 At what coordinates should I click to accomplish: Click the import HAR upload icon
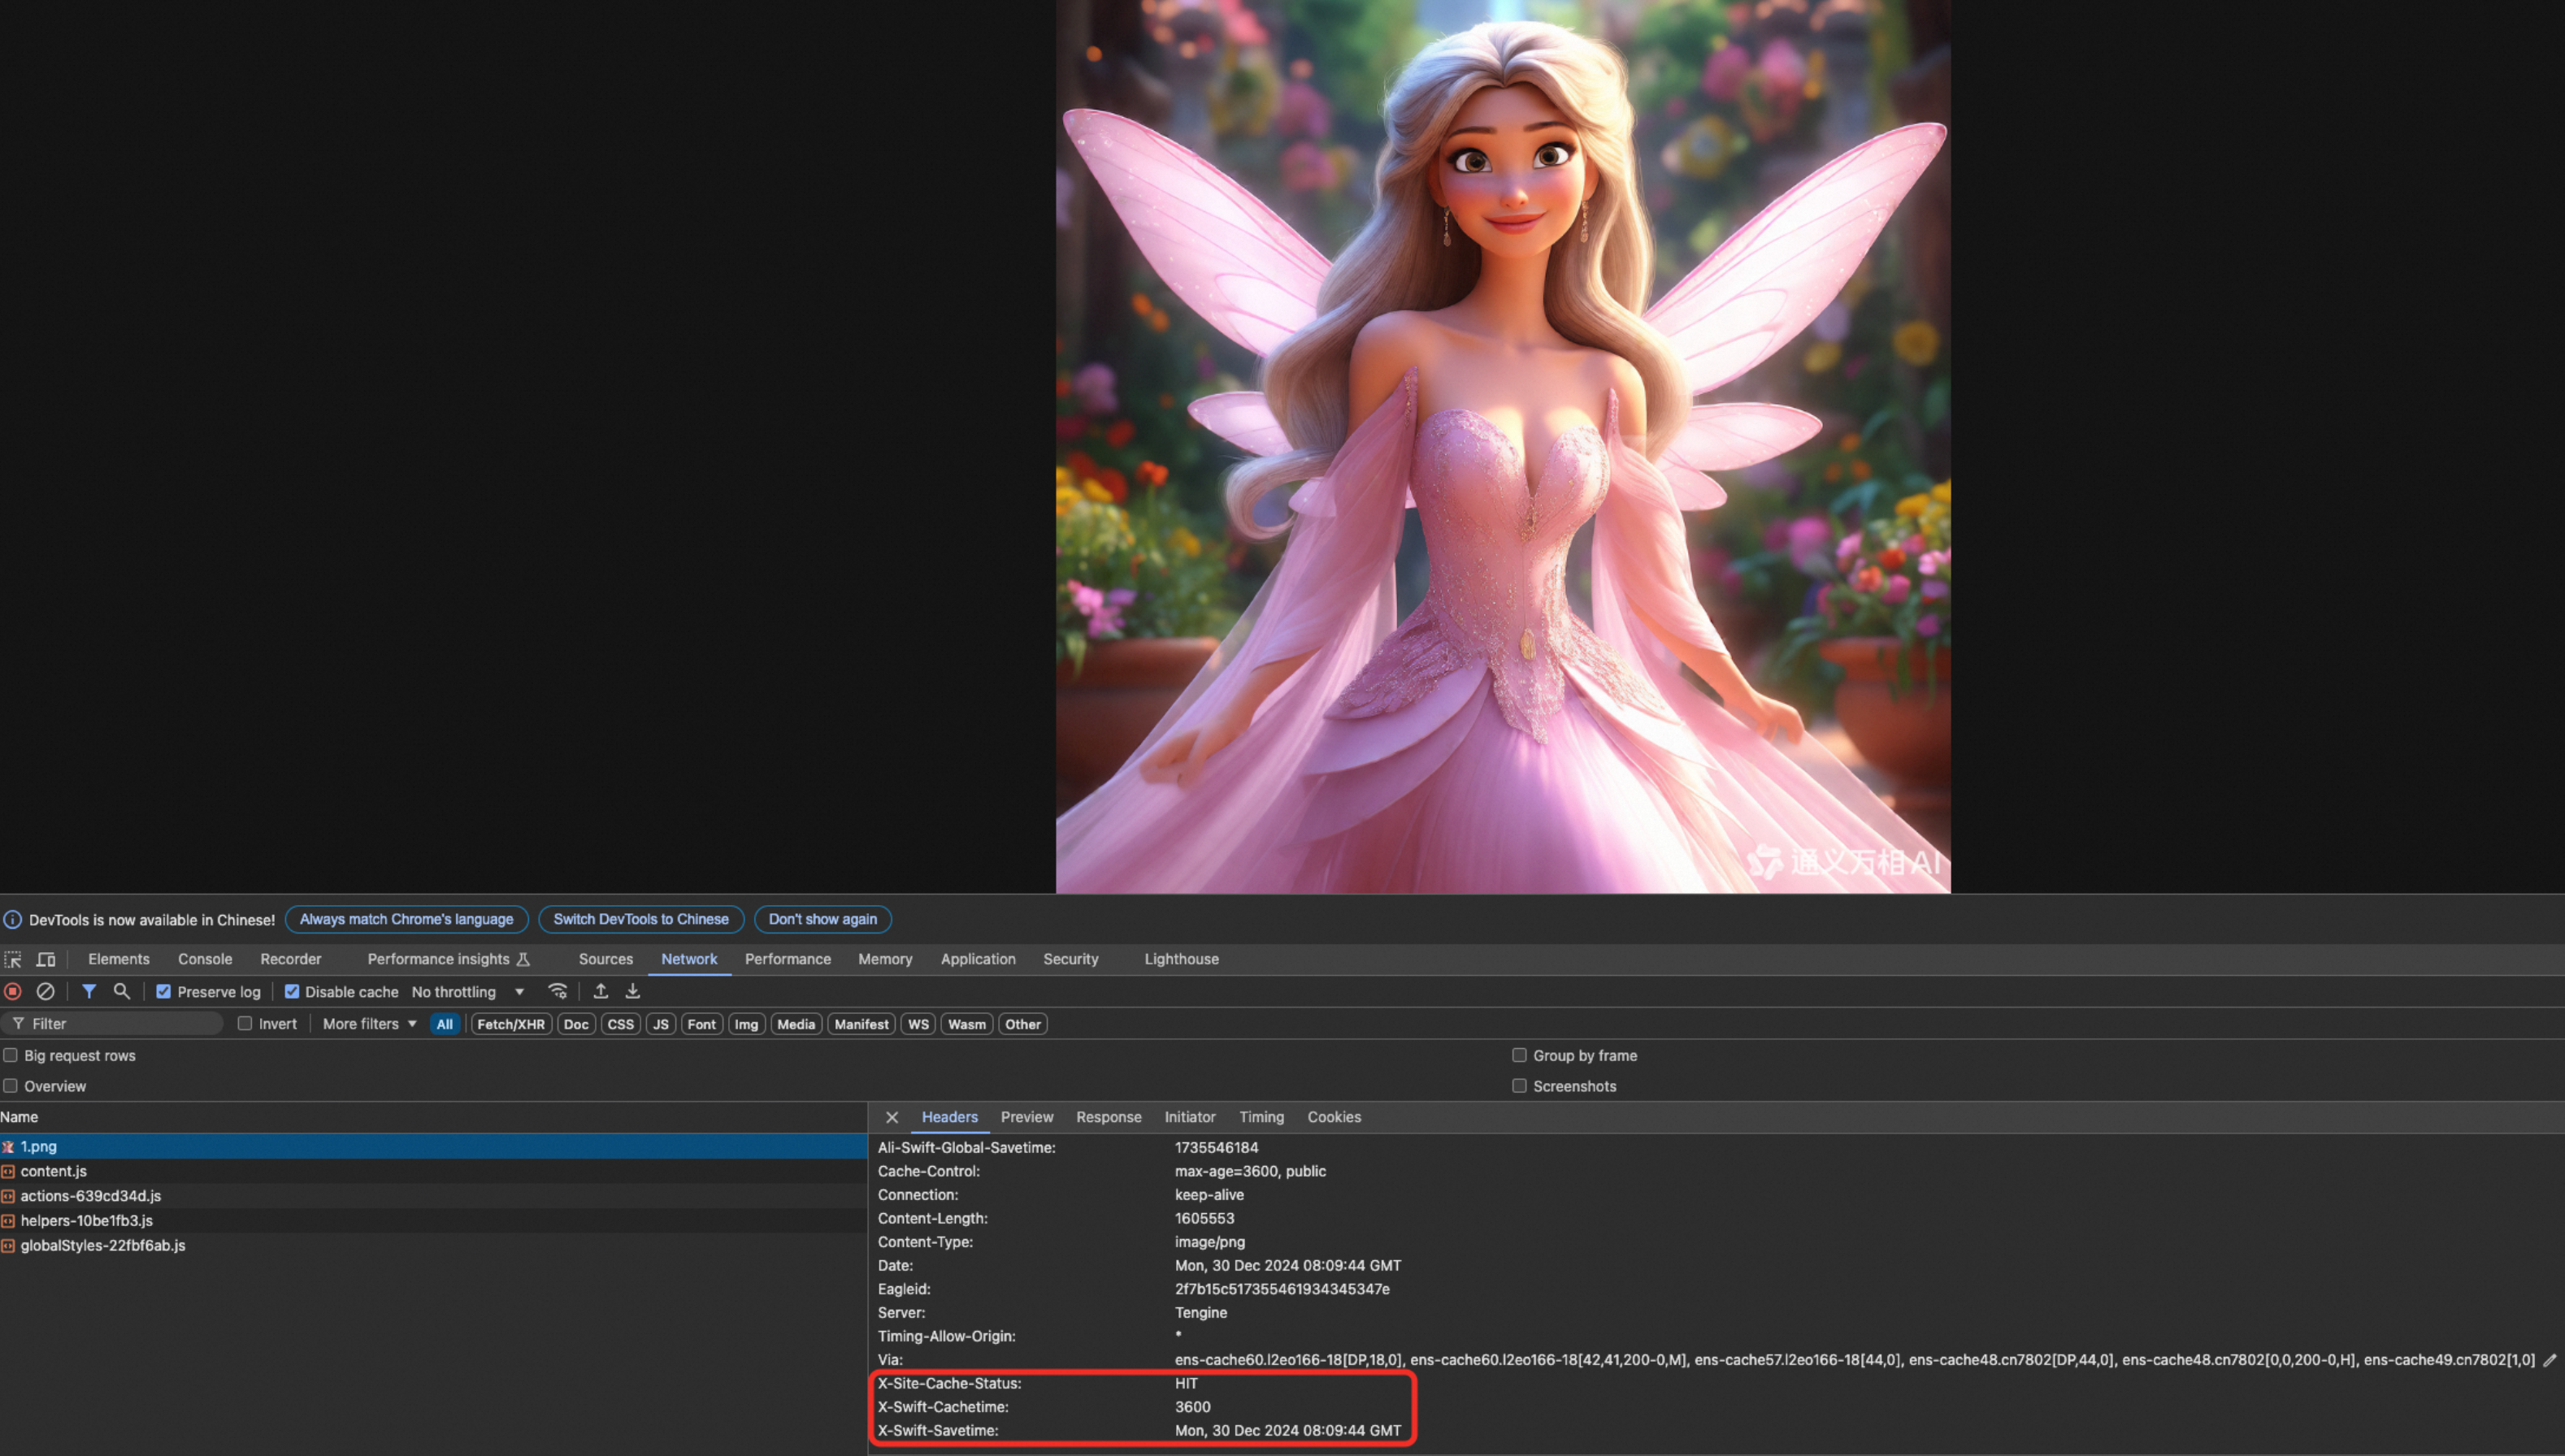[601, 991]
